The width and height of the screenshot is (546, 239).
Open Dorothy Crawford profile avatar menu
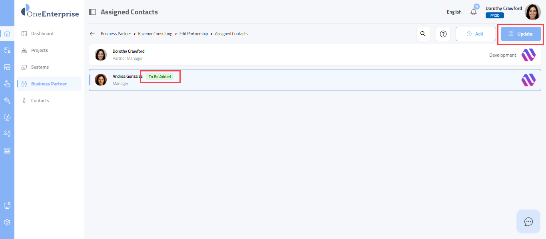click(x=532, y=12)
